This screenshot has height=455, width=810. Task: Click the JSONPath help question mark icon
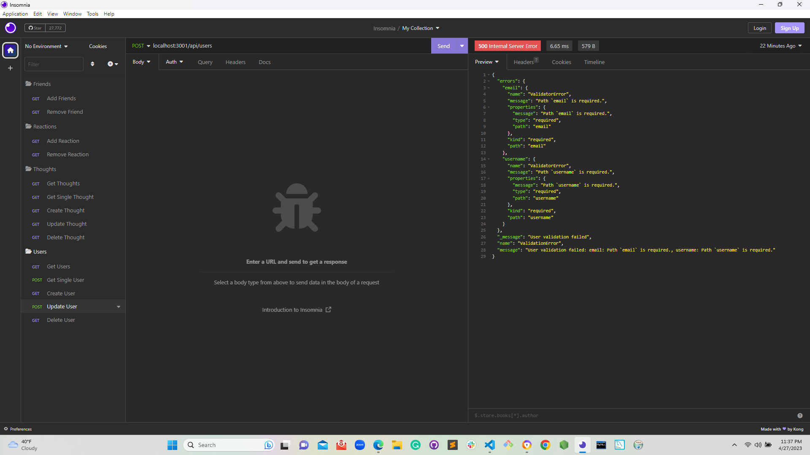coord(800,415)
